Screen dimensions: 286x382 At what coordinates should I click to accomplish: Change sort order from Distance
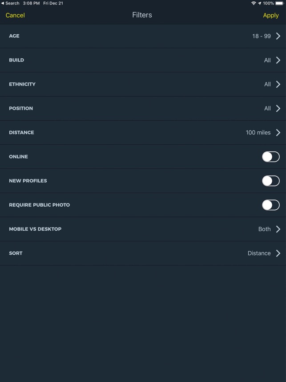pyautogui.click(x=259, y=253)
